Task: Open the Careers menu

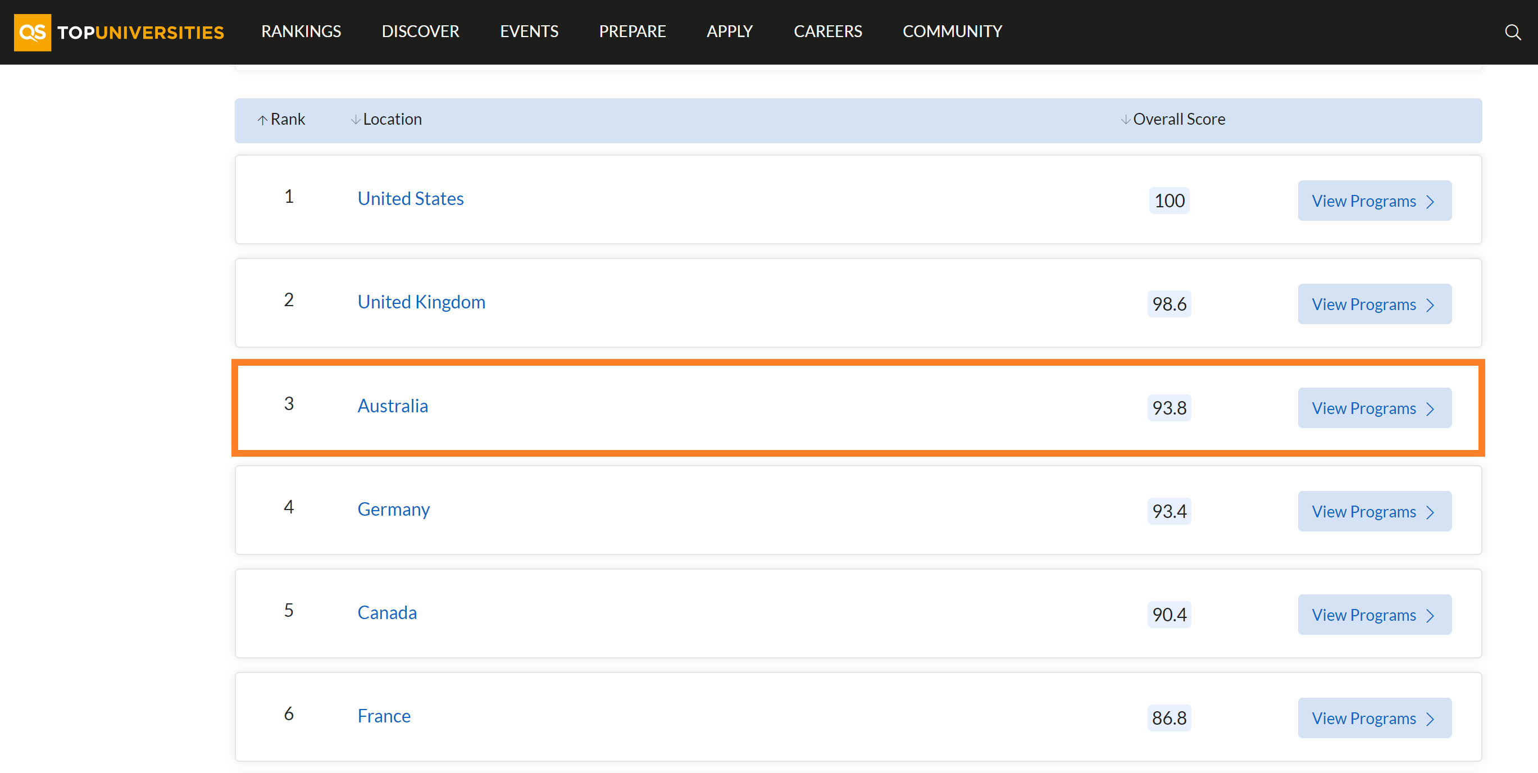Action: tap(827, 31)
